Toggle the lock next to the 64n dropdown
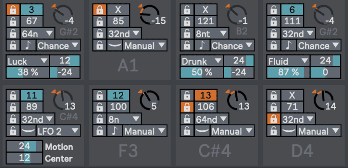 (x=13, y=33)
